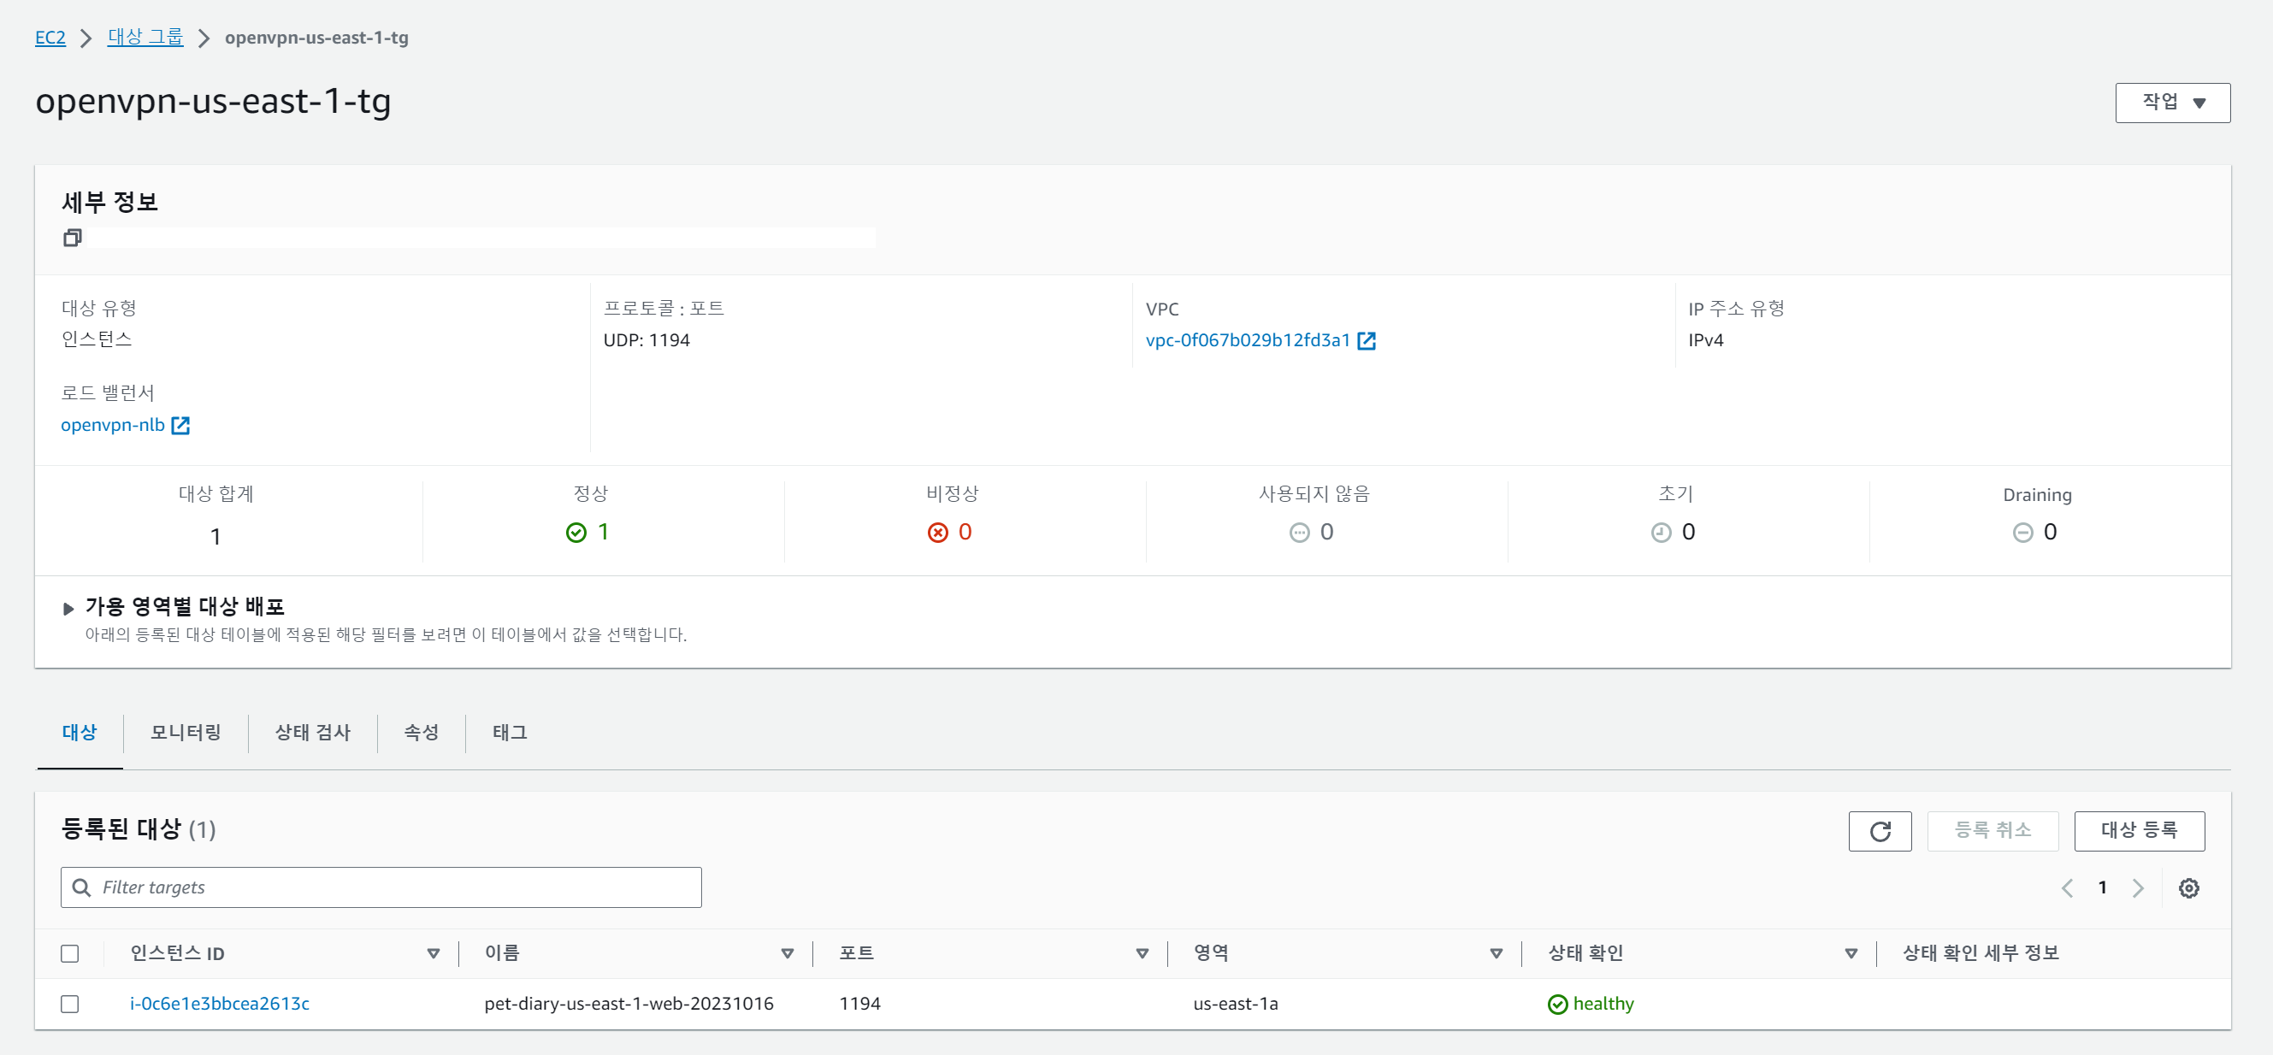Click the IPv4 address type value
The image size is (2273, 1055).
1706,340
